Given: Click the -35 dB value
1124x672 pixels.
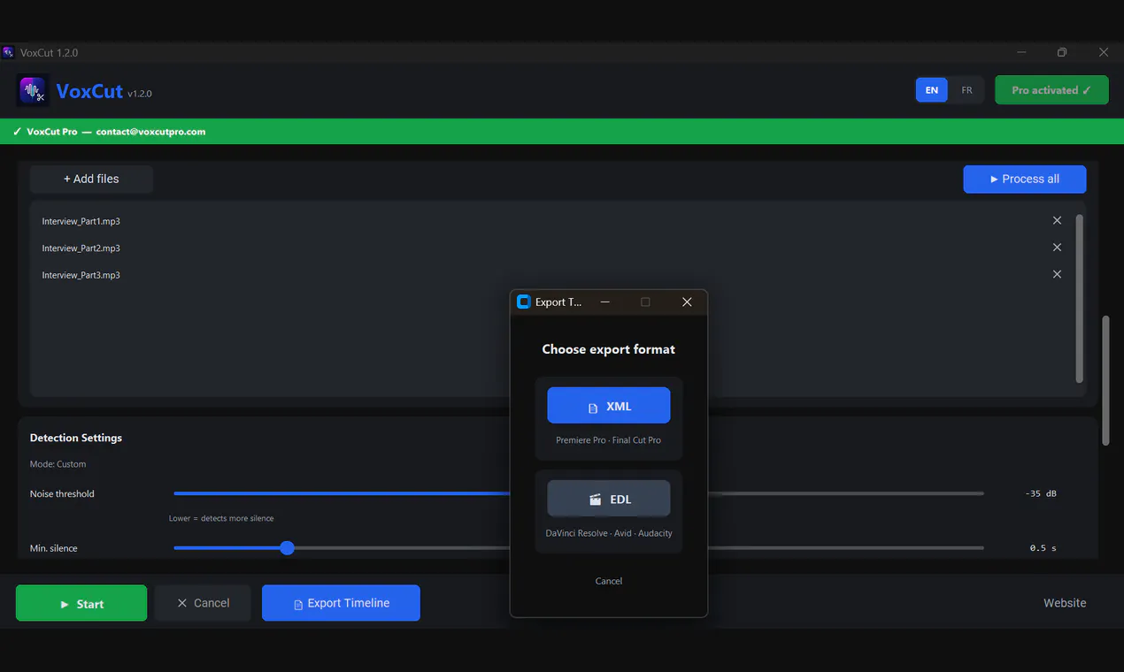Looking at the screenshot, I should [x=1041, y=493].
